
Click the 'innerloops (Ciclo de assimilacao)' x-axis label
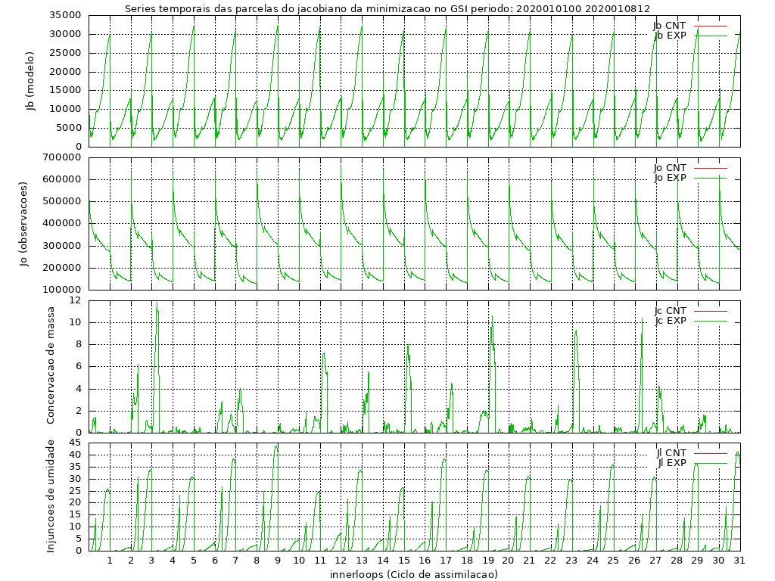coord(414,574)
